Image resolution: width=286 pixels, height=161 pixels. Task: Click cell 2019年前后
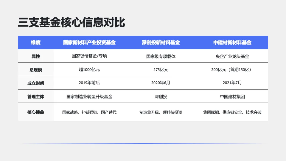pos(89,83)
